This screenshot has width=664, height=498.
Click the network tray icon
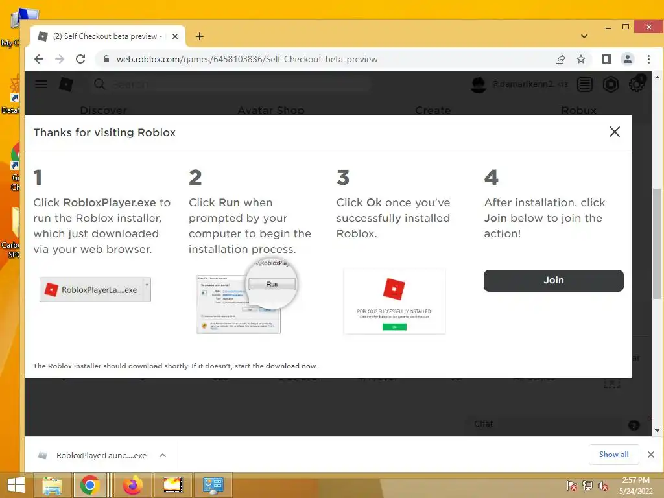pos(587,486)
